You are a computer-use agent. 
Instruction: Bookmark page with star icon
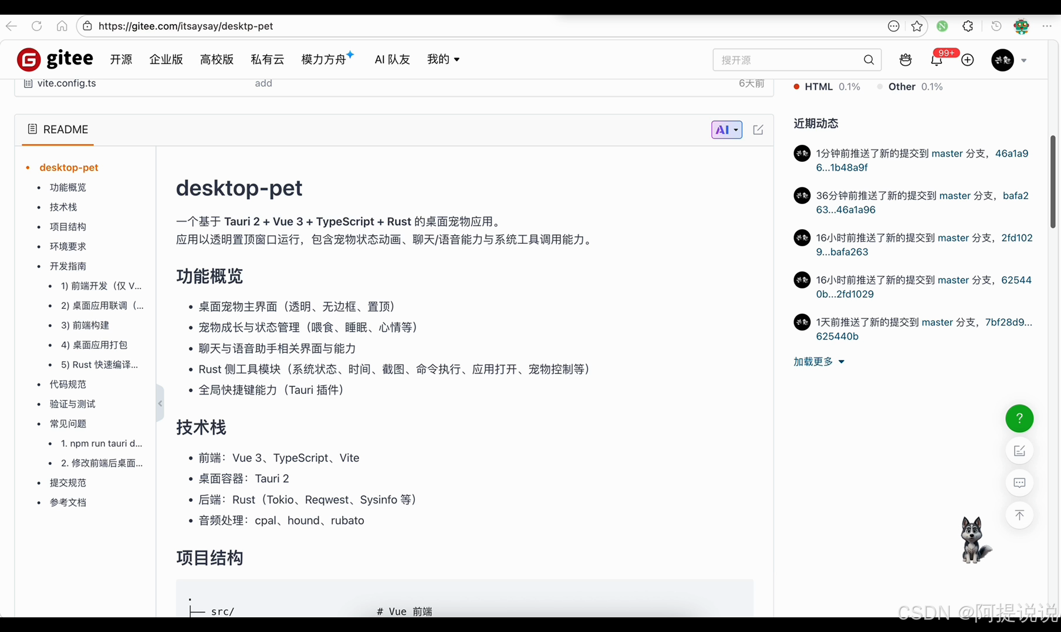917,26
